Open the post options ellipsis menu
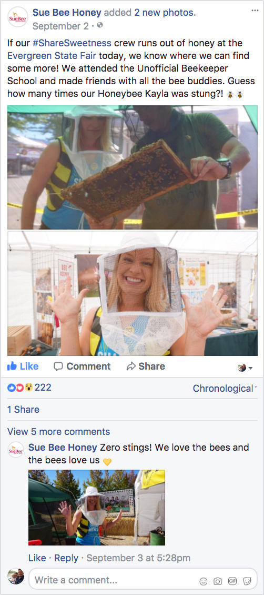 pos(255,10)
